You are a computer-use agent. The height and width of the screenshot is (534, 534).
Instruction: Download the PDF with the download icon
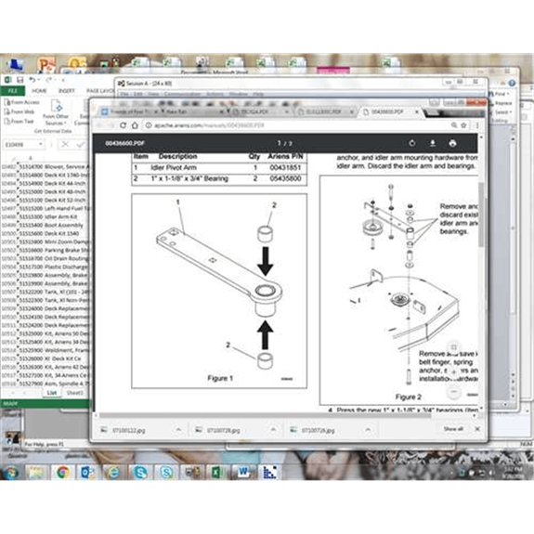[x=433, y=143]
